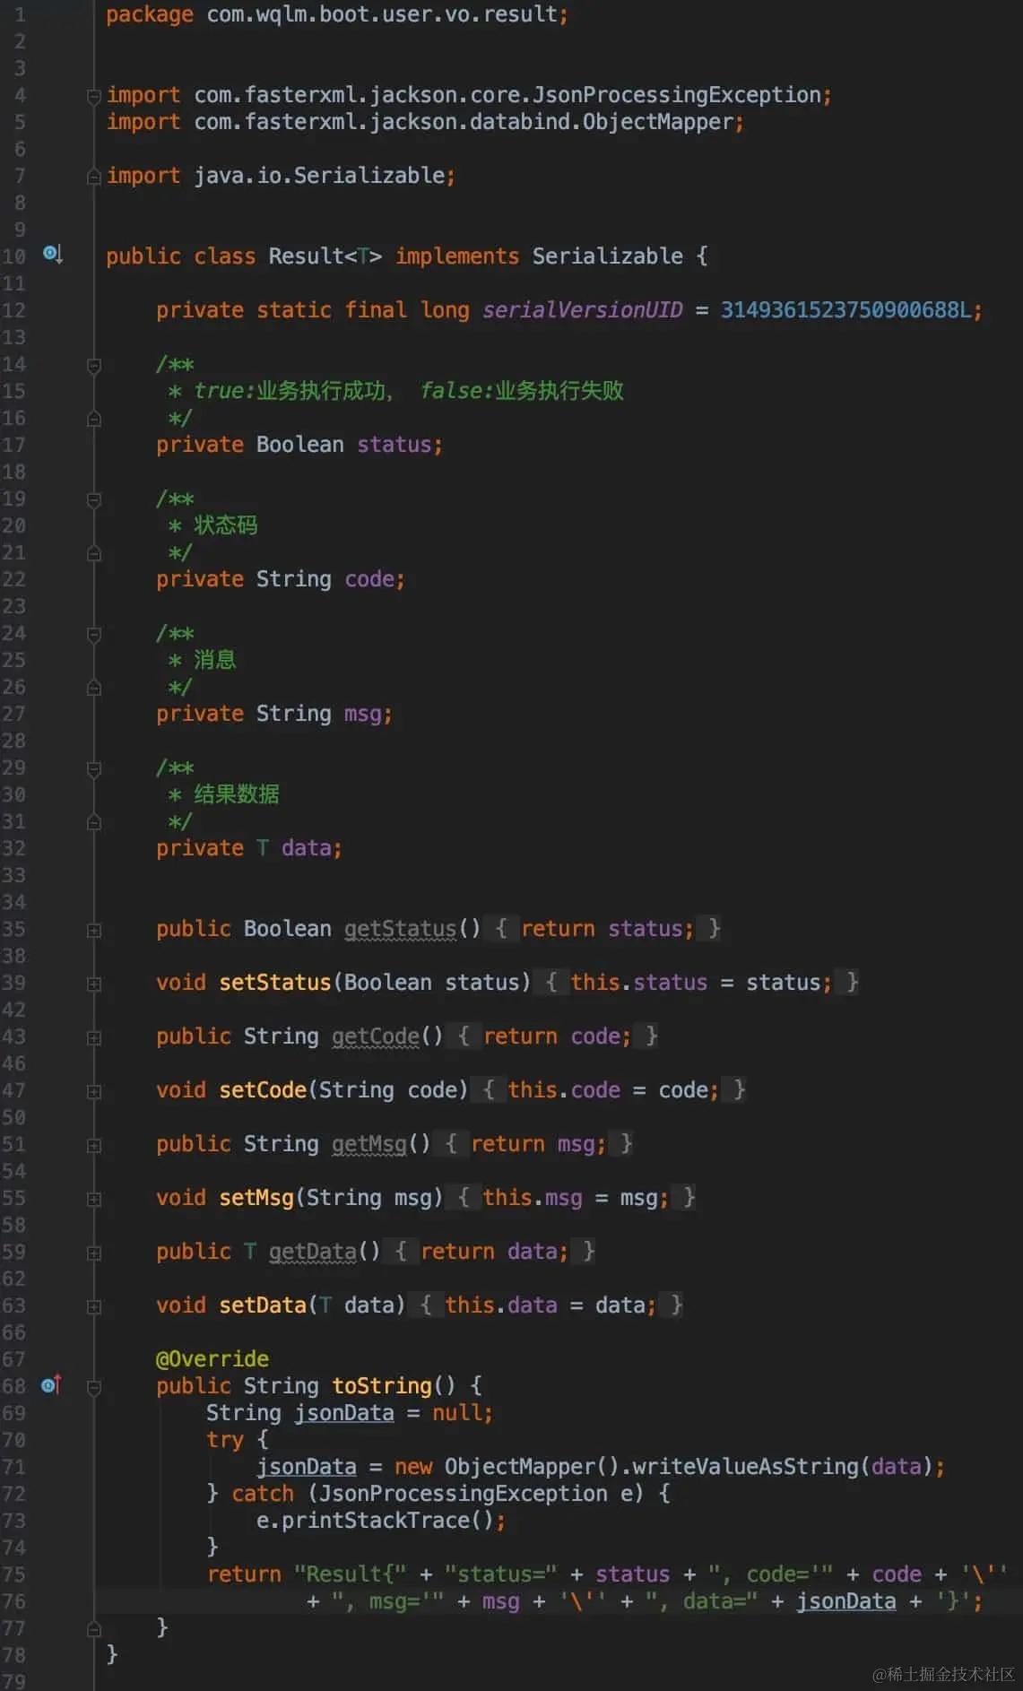Click the setMsg method name

256,1198
